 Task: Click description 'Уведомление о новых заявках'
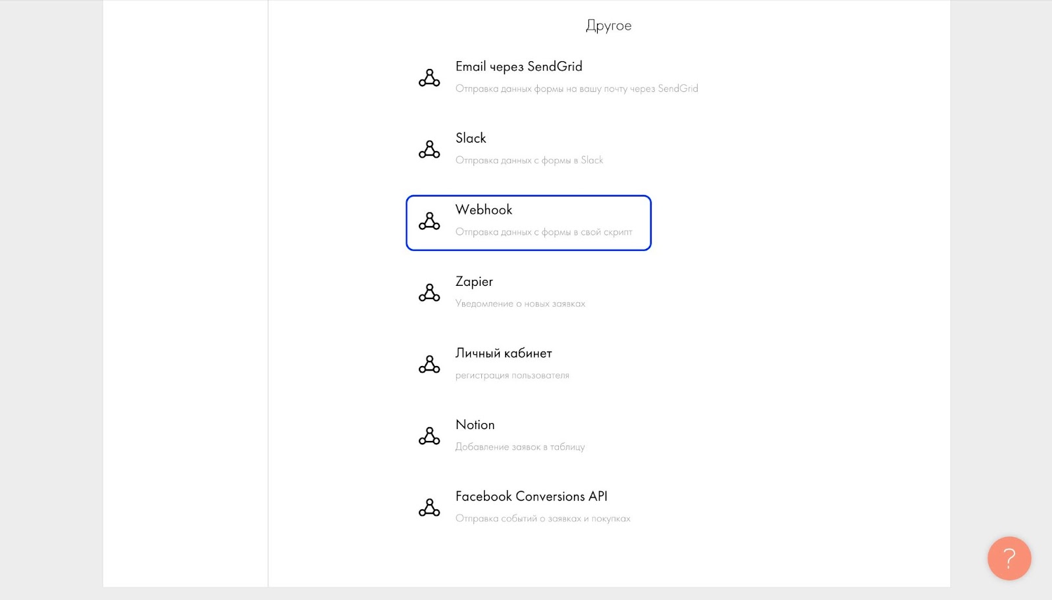[520, 304]
